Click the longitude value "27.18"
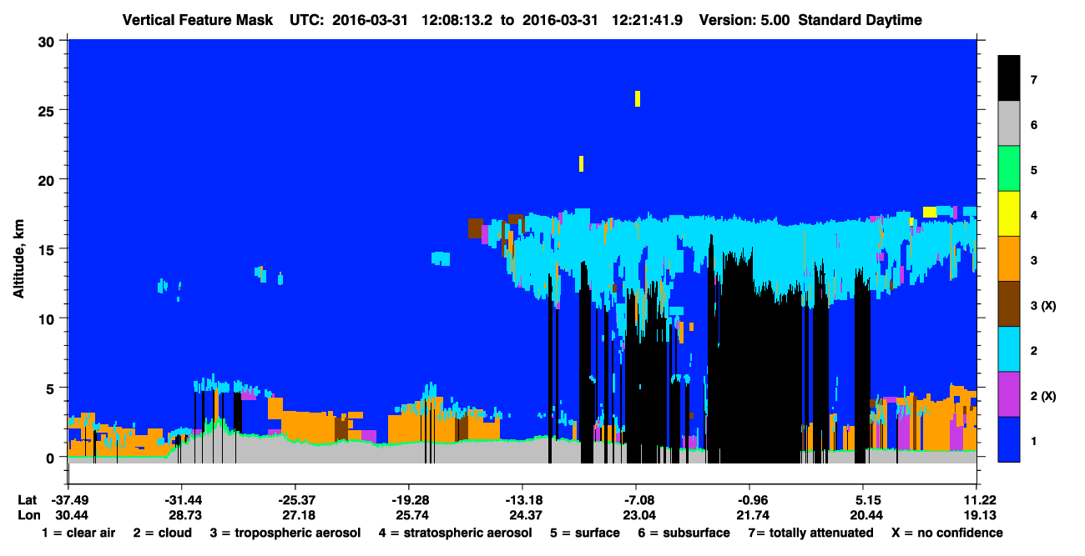 tap(297, 515)
